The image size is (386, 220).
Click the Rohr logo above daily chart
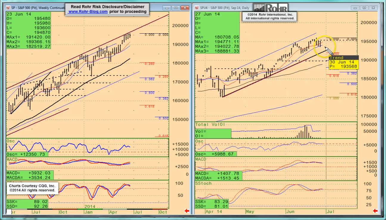coord(270,8)
